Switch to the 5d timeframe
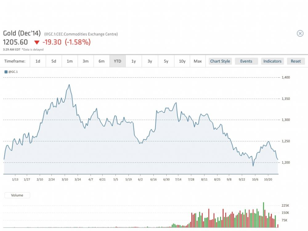308x231 pixels. tap(54, 61)
